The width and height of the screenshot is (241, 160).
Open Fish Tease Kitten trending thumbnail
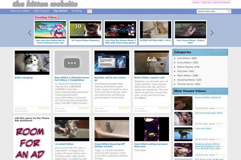tap(190, 30)
